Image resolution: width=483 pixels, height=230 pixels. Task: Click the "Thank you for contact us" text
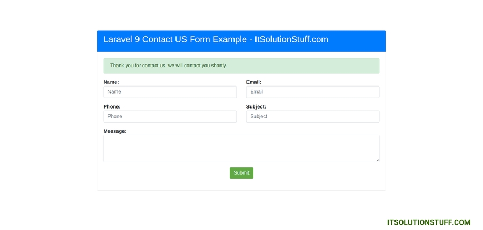(138, 66)
